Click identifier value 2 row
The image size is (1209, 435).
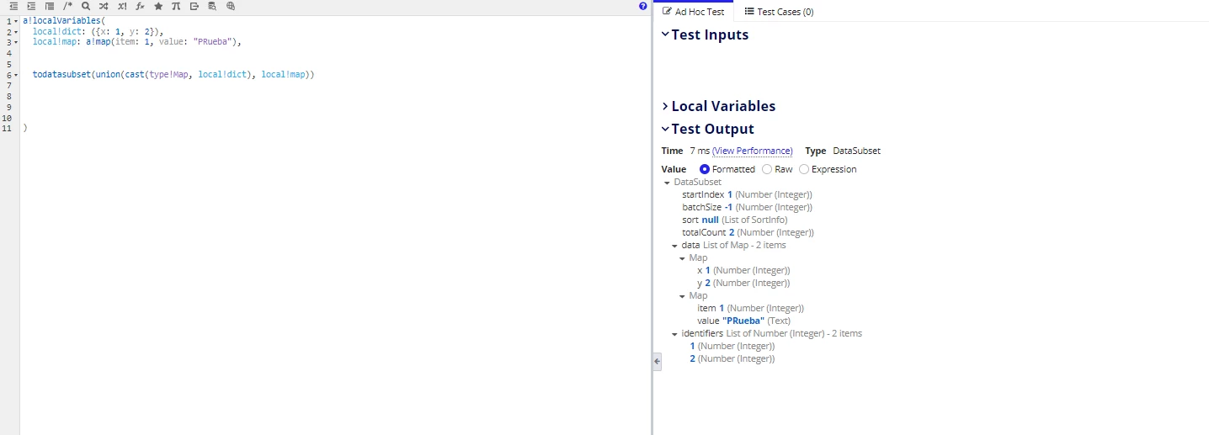tap(732, 358)
